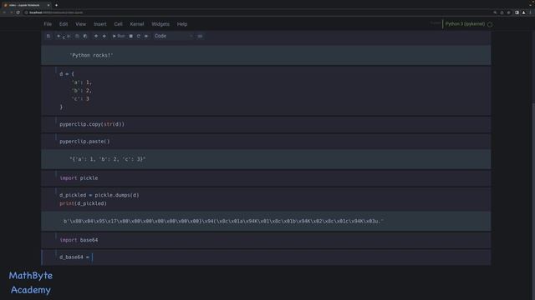Screen dimensions: 535x300
Task: Click into the d_base64 = input cell
Action: [266, 257]
